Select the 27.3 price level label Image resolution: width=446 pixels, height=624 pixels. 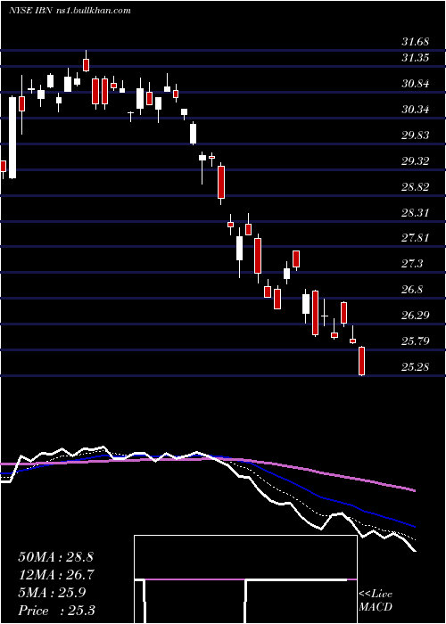point(412,264)
